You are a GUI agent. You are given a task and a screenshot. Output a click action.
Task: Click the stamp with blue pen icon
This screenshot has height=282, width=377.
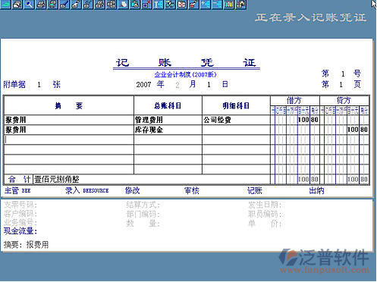[64, 5]
